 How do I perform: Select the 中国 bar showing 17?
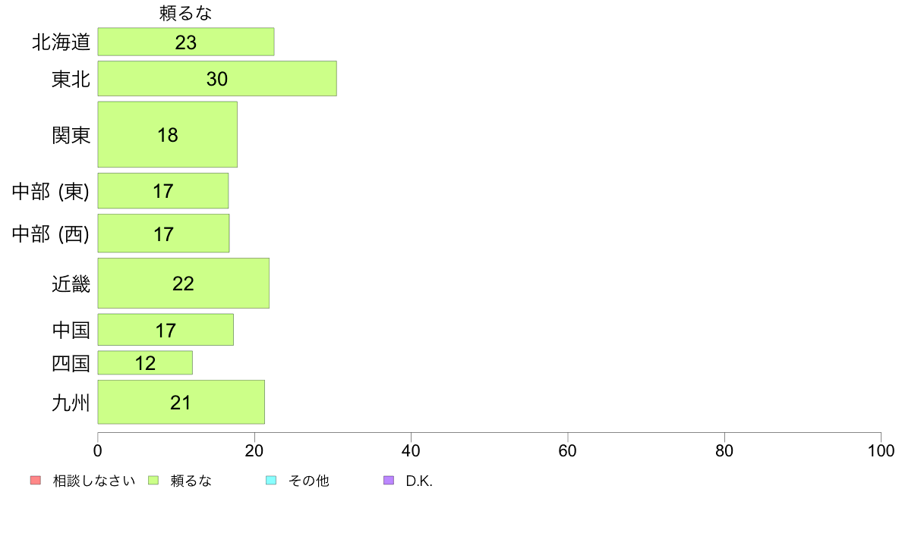point(166,330)
